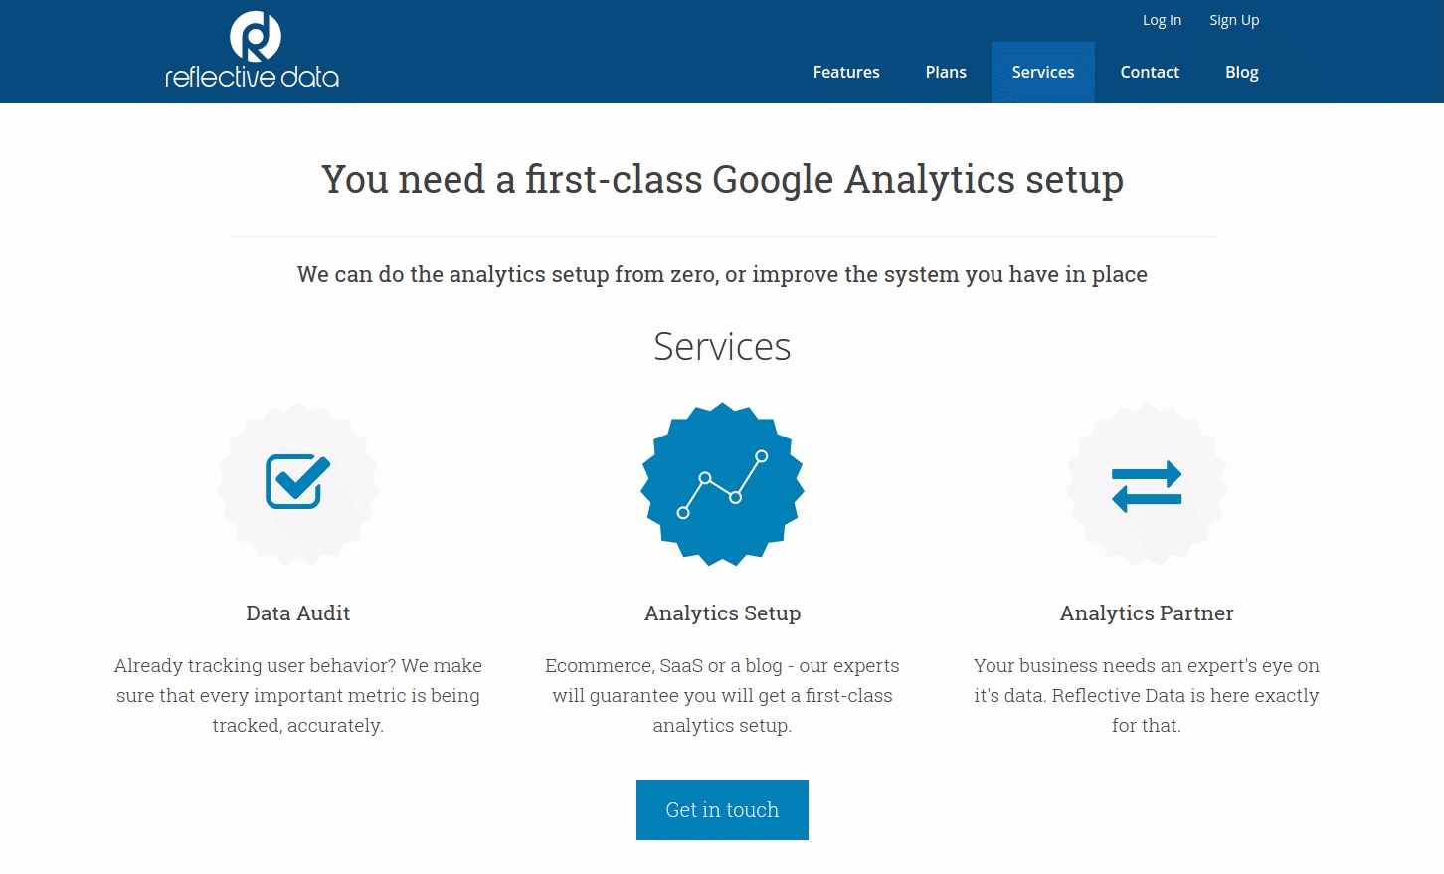Click the Analytics Partner exchange arrows icon
1444x874 pixels.
tap(1147, 486)
